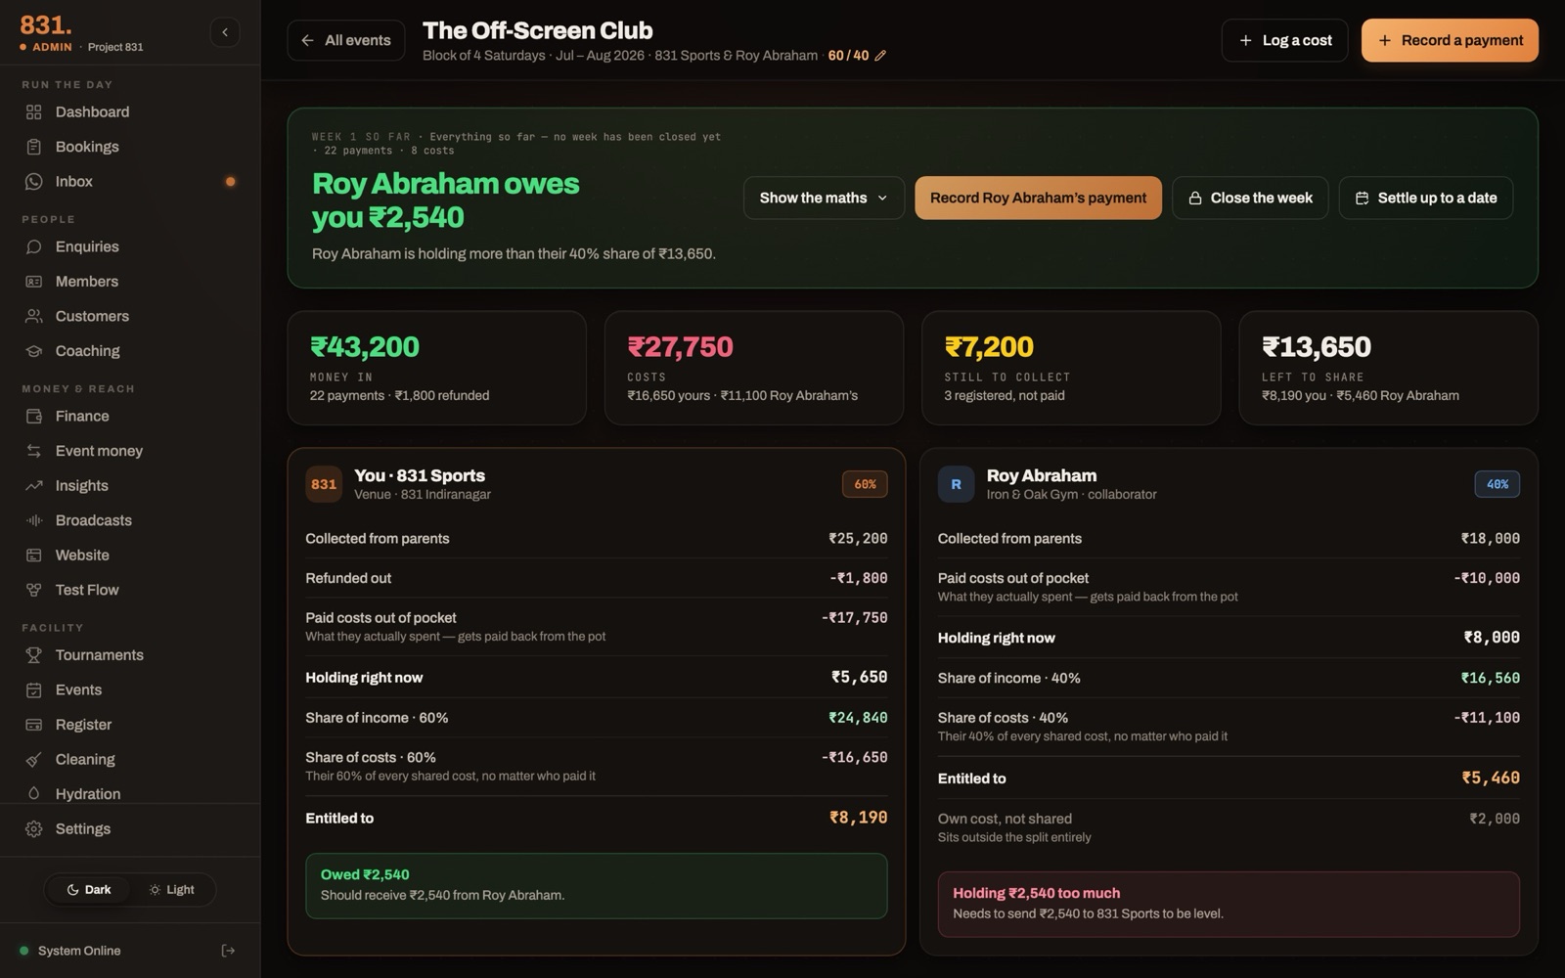This screenshot has width=1565, height=978.
Task: Switch the theme to Light
Action: tap(172, 890)
